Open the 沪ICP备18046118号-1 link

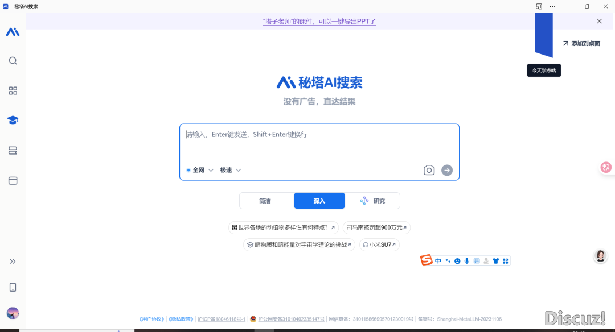[222, 319]
